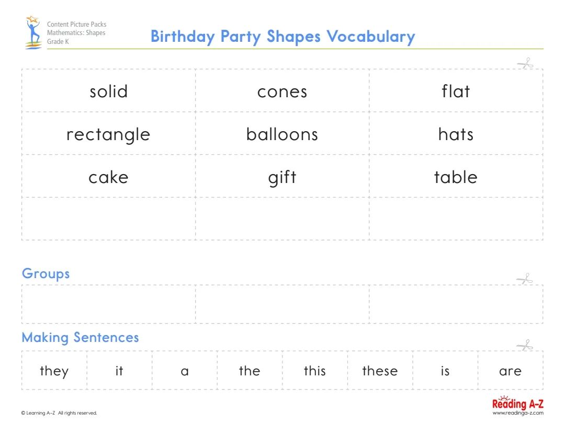Select the word card 'cones'
565x436 pixels.
point(282,91)
